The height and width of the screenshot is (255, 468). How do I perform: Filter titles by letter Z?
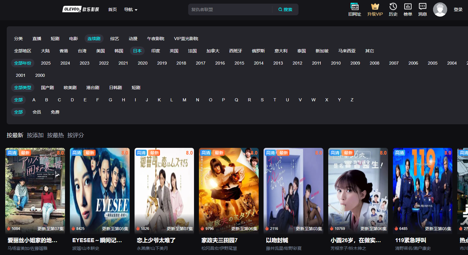[352, 100]
